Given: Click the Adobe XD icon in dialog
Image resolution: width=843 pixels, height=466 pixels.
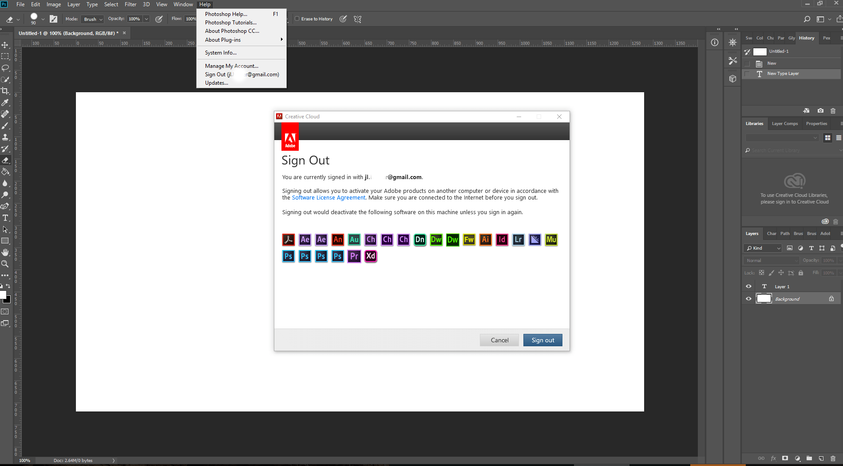Looking at the screenshot, I should (371, 256).
